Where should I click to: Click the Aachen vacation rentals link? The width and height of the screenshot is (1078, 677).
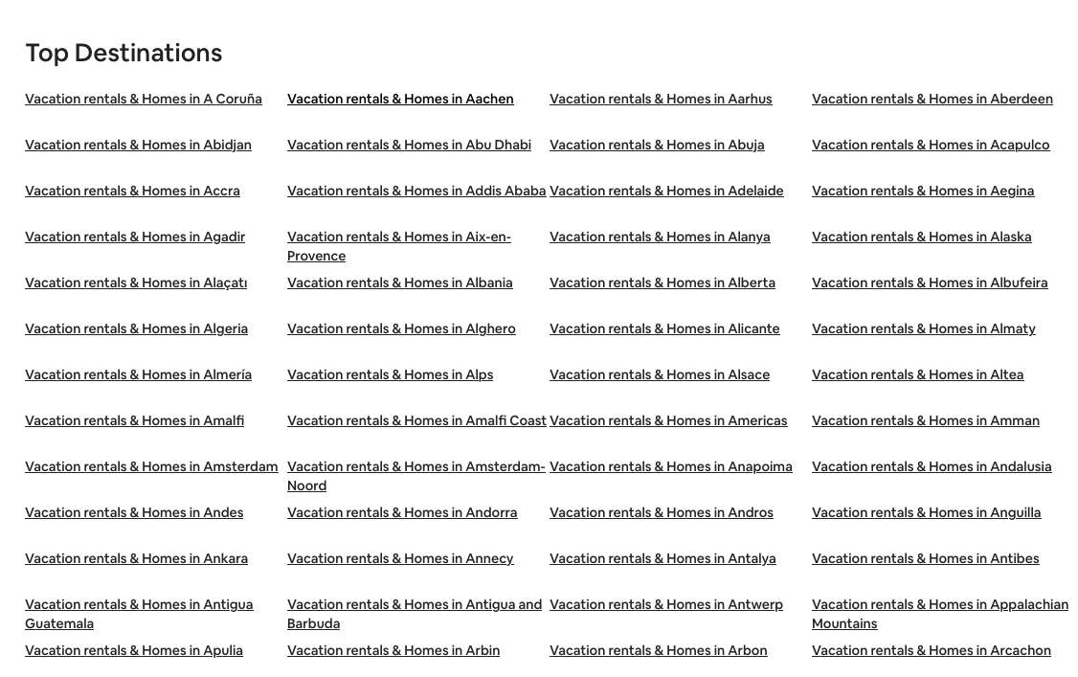click(400, 99)
